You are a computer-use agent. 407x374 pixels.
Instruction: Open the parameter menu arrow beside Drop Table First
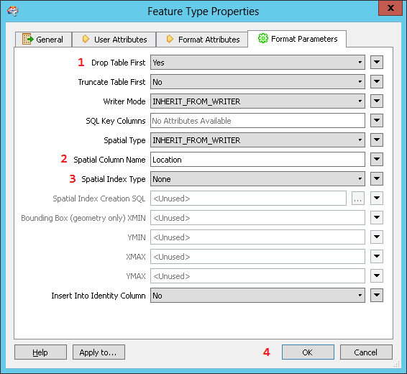tap(377, 63)
